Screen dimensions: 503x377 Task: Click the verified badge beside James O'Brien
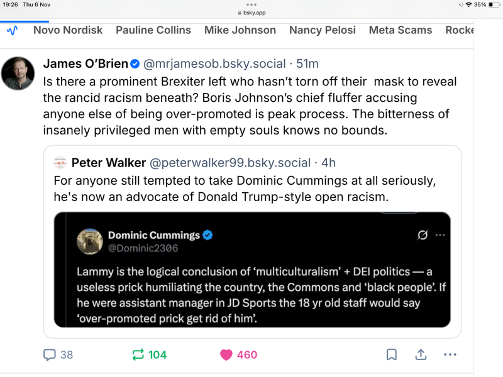pos(136,63)
